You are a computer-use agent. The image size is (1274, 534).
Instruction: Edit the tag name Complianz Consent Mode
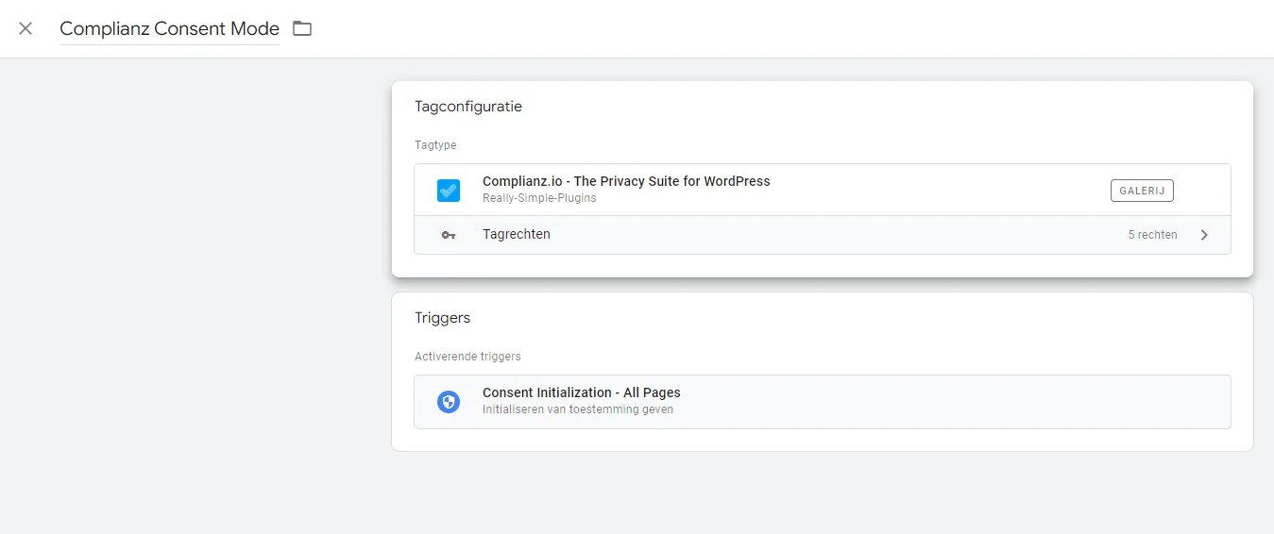[x=169, y=28]
